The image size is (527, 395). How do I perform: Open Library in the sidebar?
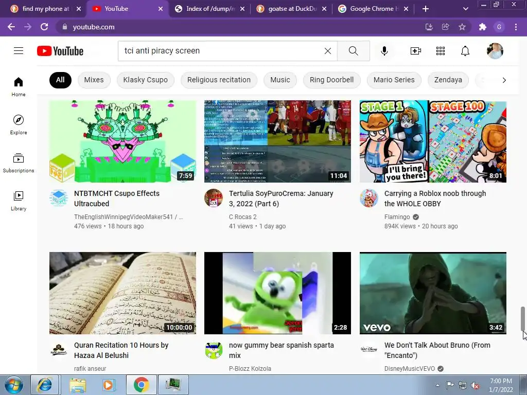19,201
